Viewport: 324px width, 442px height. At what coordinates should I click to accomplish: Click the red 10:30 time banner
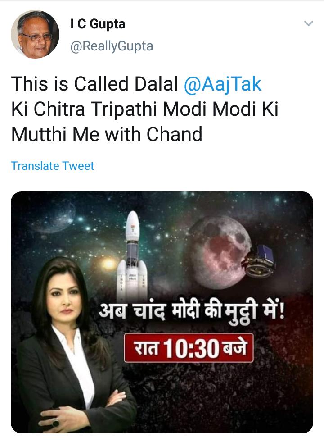click(189, 348)
